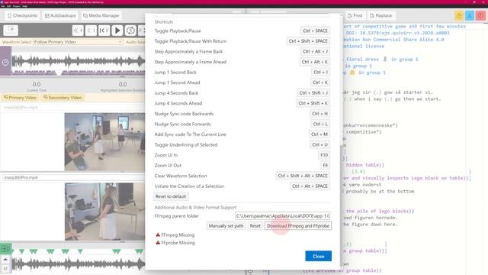Click the Toggle Underlining shortcut Ctrl+U
The image size is (488, 275).
coord(320,144)
